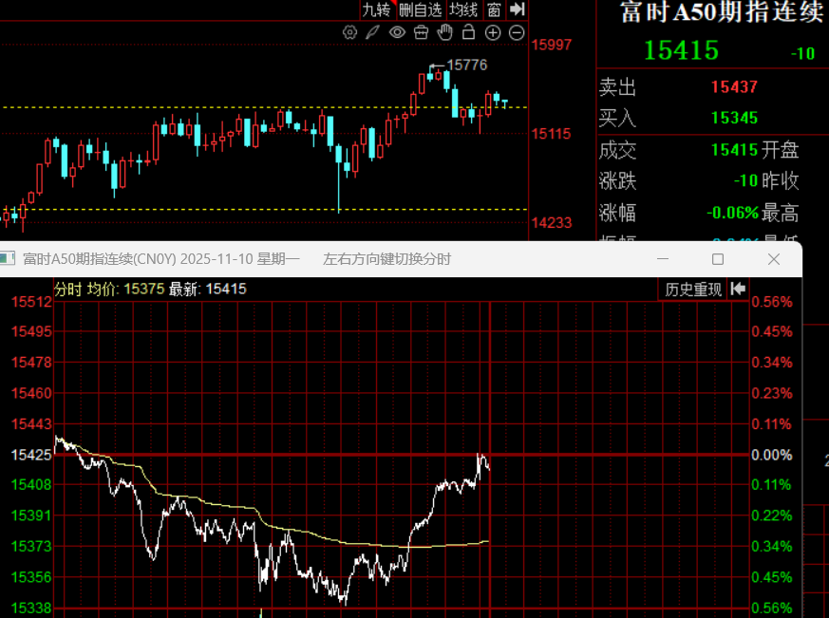Toggle the eye visibility icon
The image size is (829, 618).
pyautogui.click(x=397, y=32)
